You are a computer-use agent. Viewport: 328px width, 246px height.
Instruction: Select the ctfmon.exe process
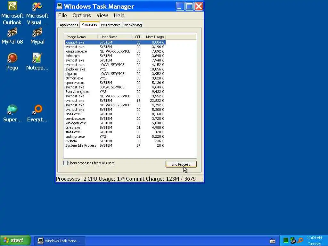pyautogui.click(x=115, y=78)
